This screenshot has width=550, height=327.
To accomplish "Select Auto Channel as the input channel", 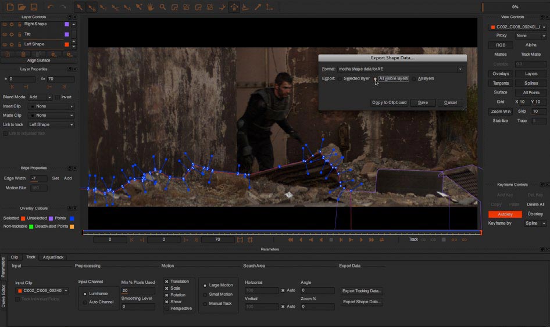I will pos(85,302).
